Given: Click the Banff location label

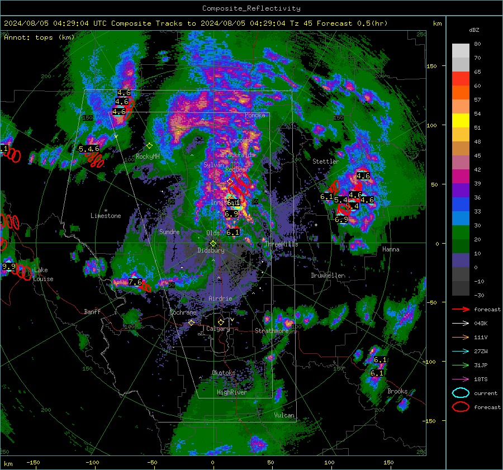Looking at the screenshot, I should click(92, 311).
